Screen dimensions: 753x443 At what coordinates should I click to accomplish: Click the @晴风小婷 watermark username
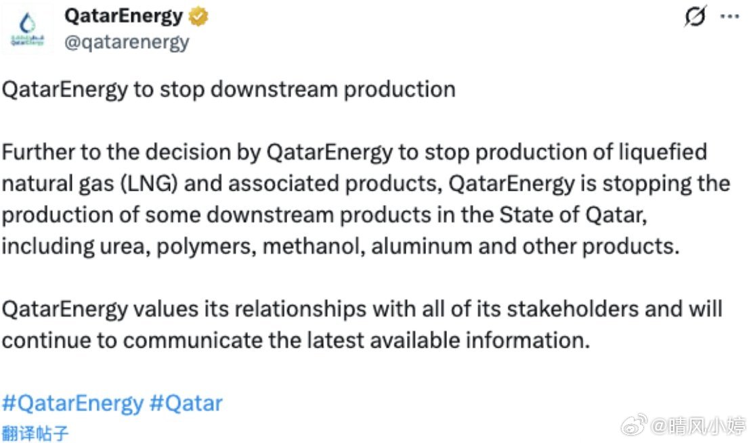[697, 426]
